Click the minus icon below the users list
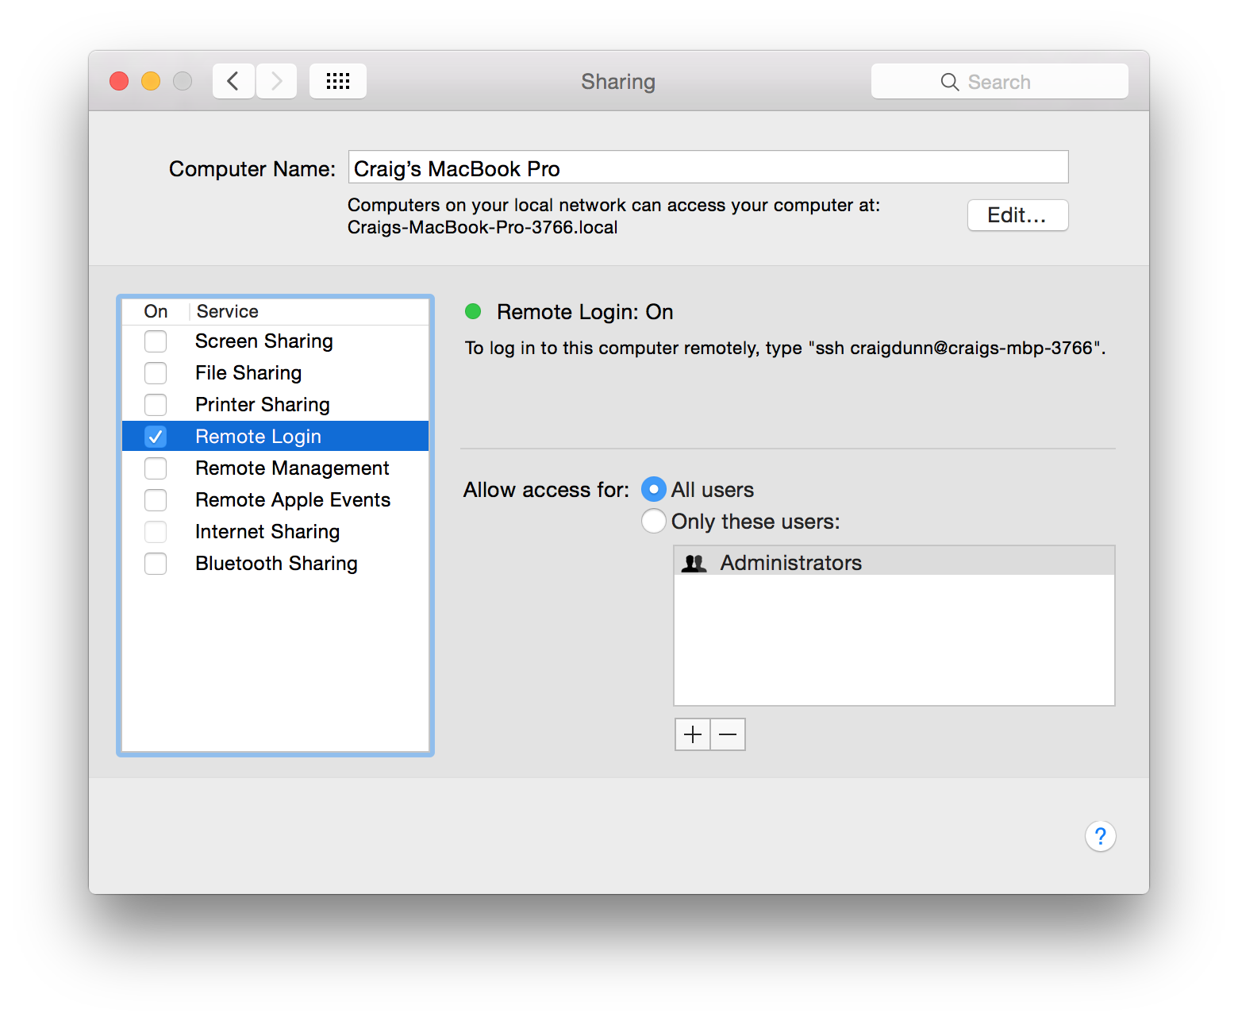Viewport: 1238px width, 1021px height. (727, 734)
